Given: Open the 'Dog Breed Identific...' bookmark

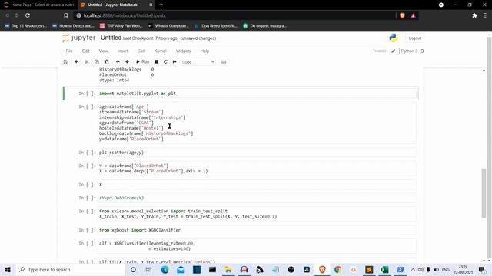Looking at the screenshot, I should [216, 26].
